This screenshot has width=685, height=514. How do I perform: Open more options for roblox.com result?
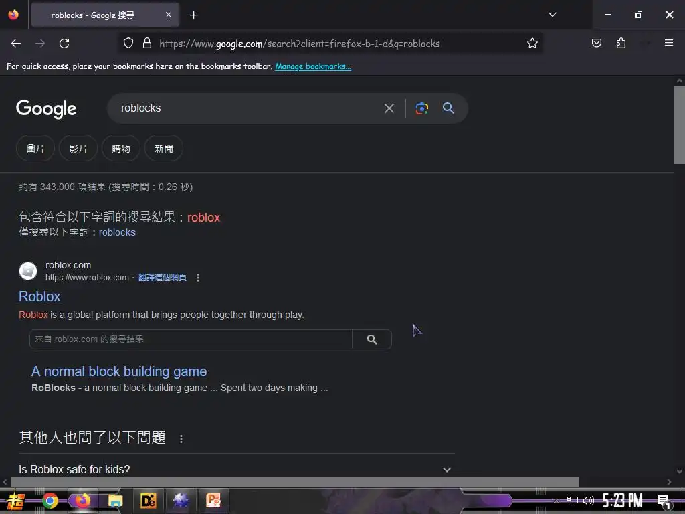pyautogui.click(x=198, y=278)
